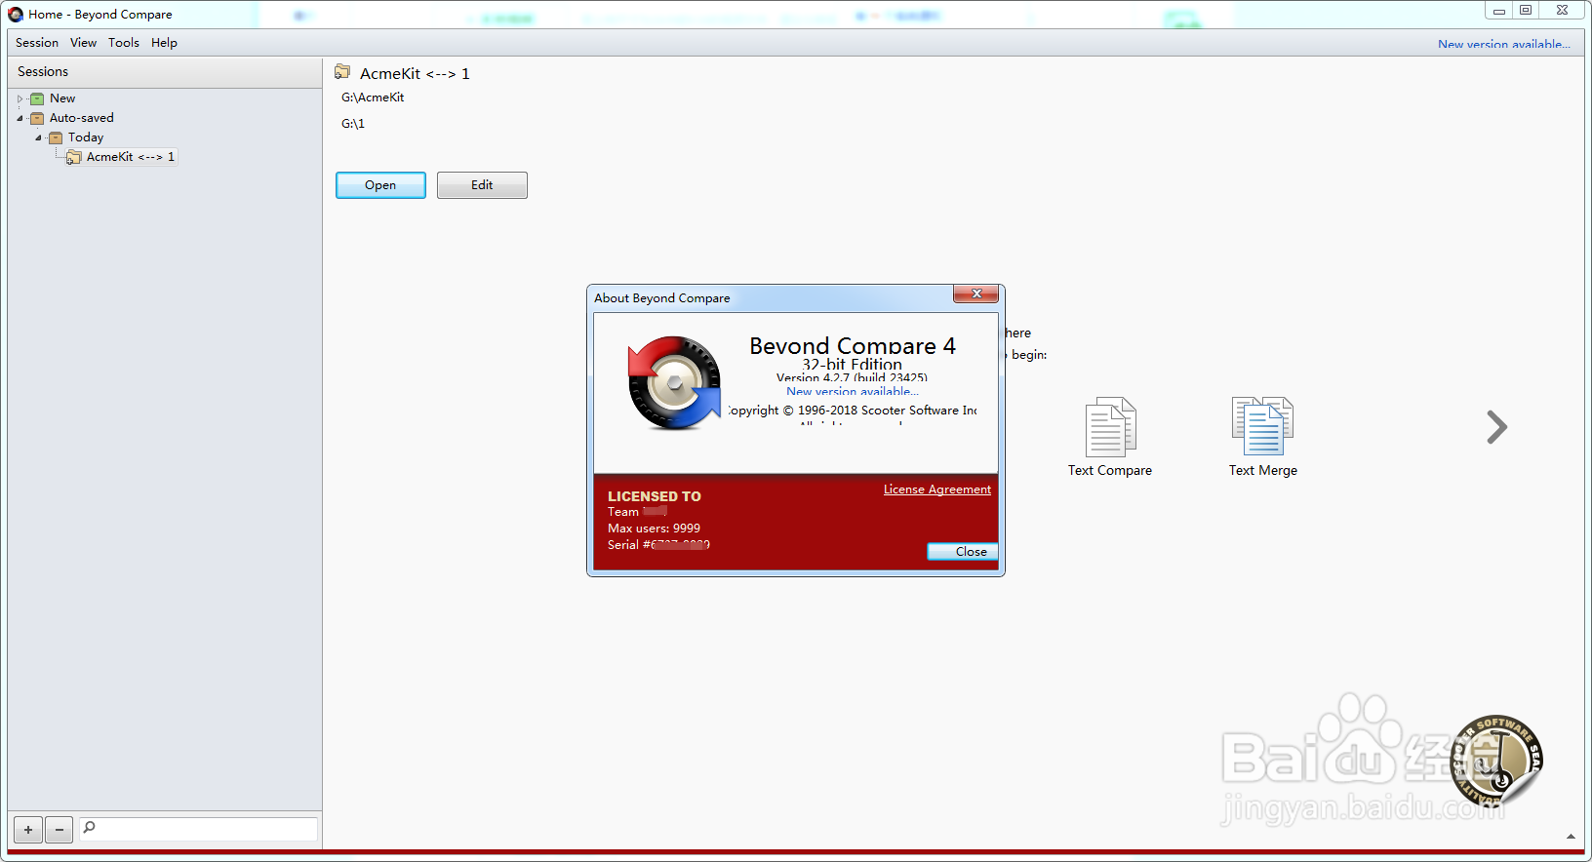
Task: Remove session with the minus button
Action: (x=60, y=830)
